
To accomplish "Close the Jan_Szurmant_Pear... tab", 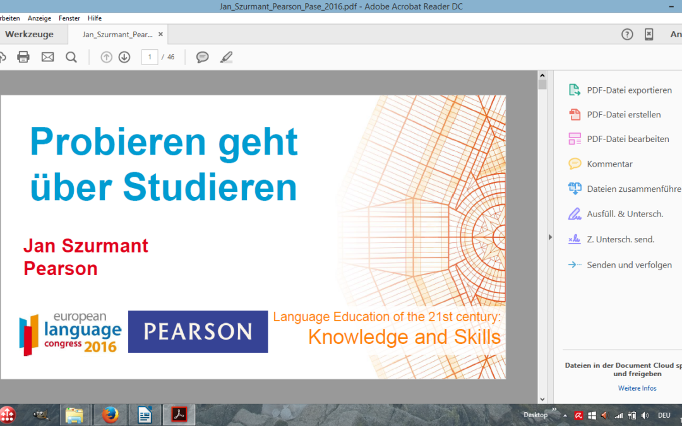I will pyautogui.click(x=160, y=34).
